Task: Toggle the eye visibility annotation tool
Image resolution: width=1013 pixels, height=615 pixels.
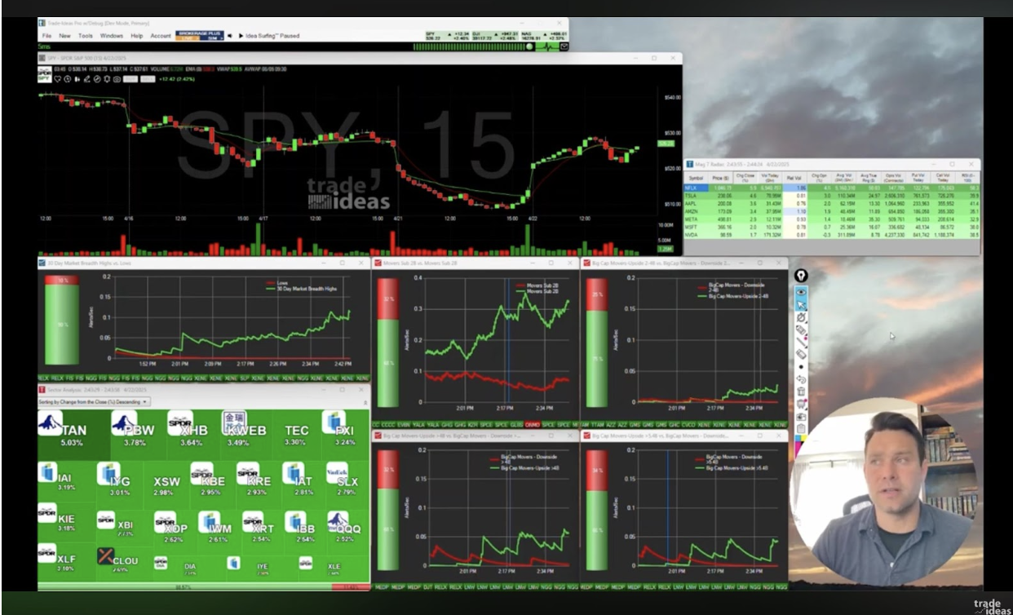Action: click(801, 292)
